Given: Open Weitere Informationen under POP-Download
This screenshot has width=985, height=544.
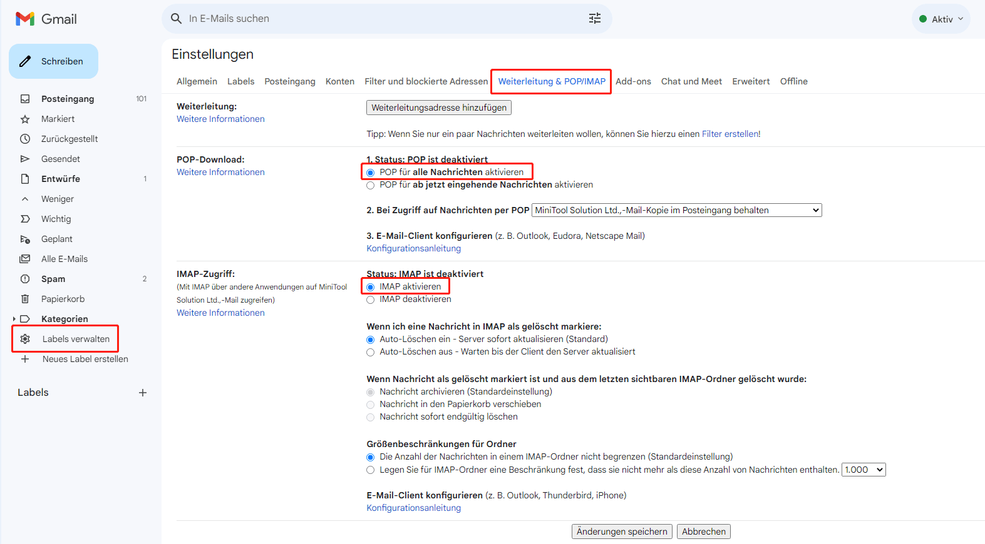Looking at the screenshot, I should coord(220,172).
